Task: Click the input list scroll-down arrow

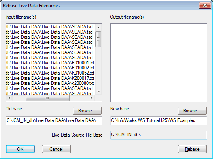Action: pos(98,92)
